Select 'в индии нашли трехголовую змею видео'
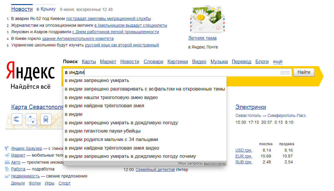 [x=145, y=98]
